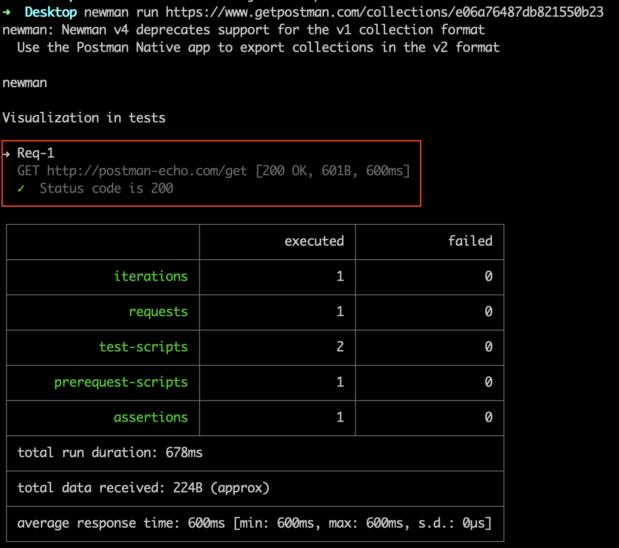This screenshot has width=619, height=548.
Task: Click the arrow symbol before Req-1
Action: [x=6, y=153]
